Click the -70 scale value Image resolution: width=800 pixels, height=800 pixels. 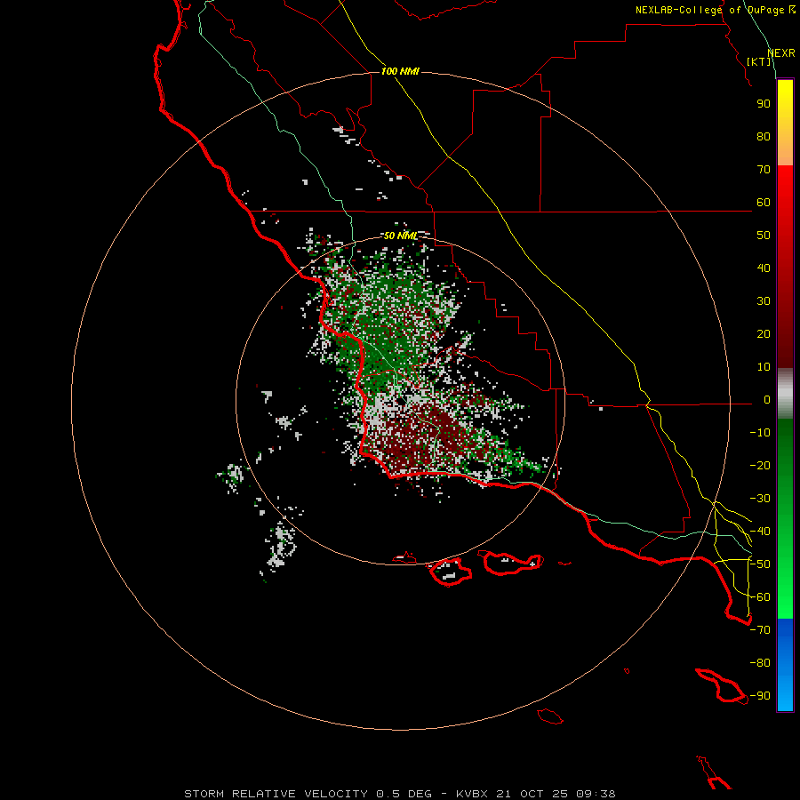[x=760, y=630]
